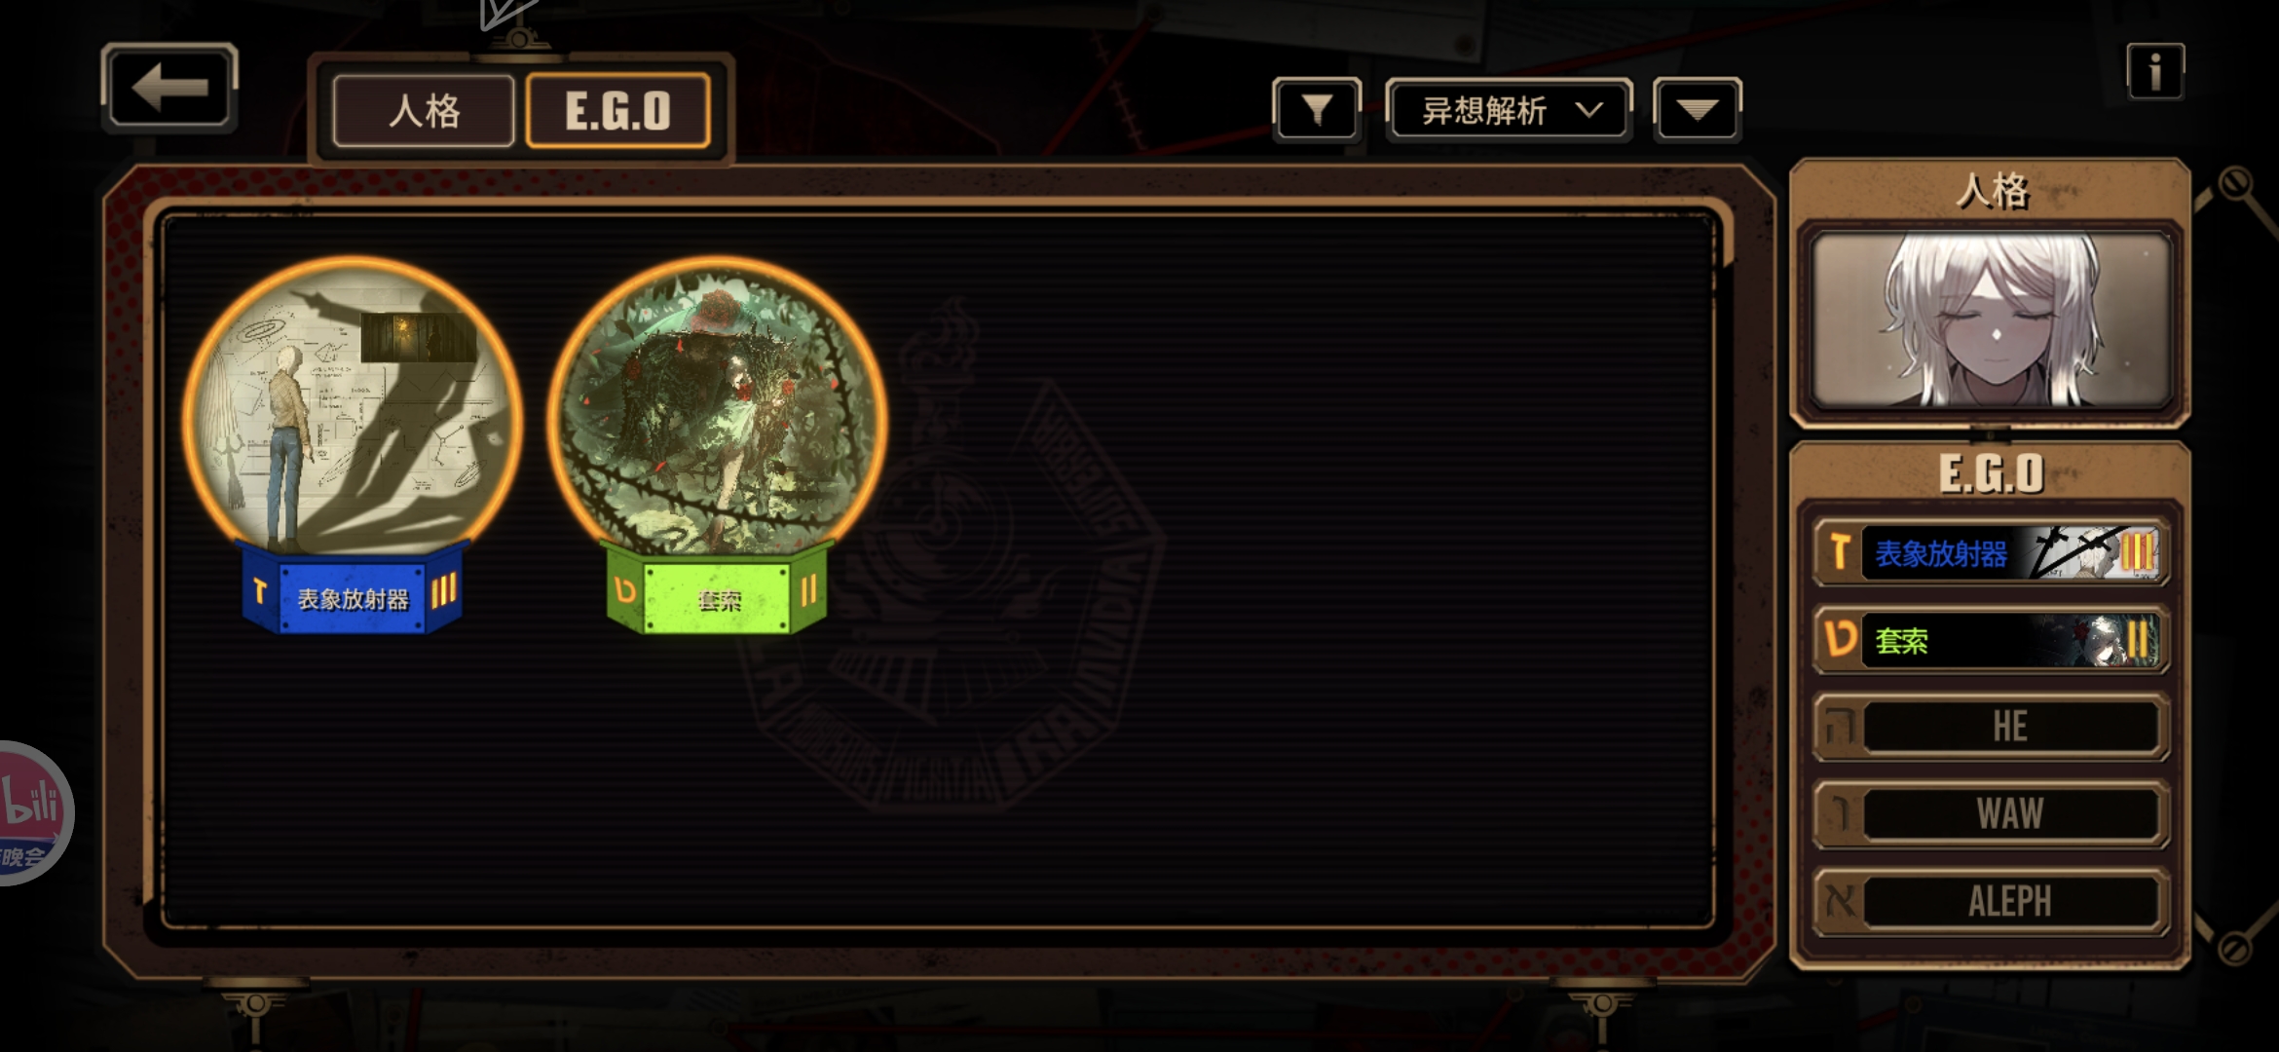Open the info icon panel
The height and width of the screenshot is (1052, 2279).
[x=2155, y=71]
